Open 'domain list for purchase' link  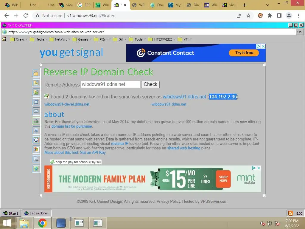(x=71, y=126)
